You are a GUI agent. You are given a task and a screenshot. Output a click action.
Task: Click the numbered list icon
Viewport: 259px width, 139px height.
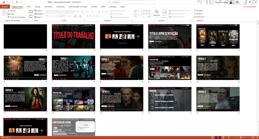pyautogui.click(x=93, y=12)
